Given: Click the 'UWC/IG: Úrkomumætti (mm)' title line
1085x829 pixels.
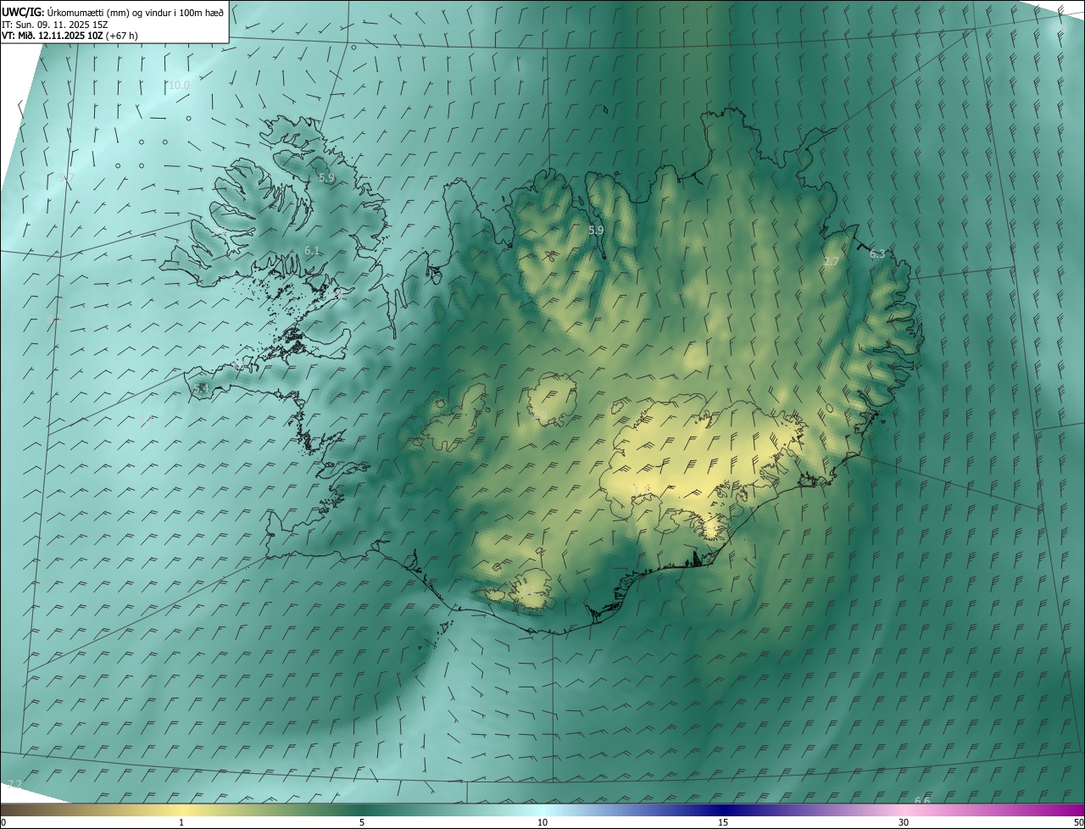Looking at the screenshot, I should [x=113, y=12].
